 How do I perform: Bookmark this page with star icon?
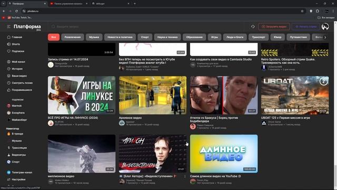[x=302, y=11]
